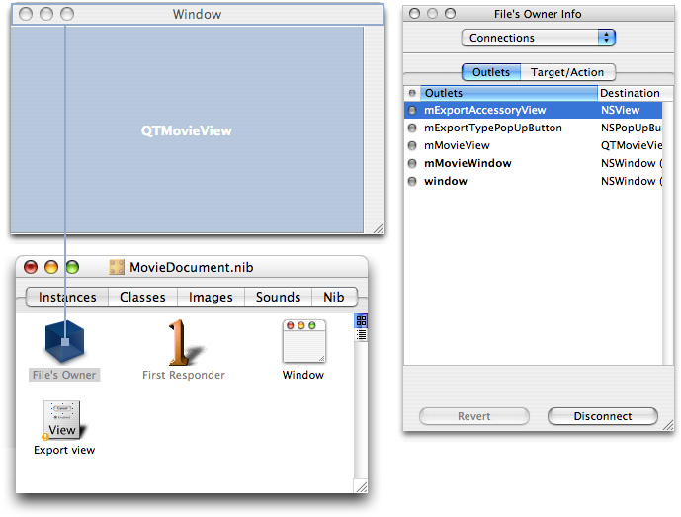Click the File's Owner label
The width and height of the screenshot is (681, 517).
coord(64,375)
